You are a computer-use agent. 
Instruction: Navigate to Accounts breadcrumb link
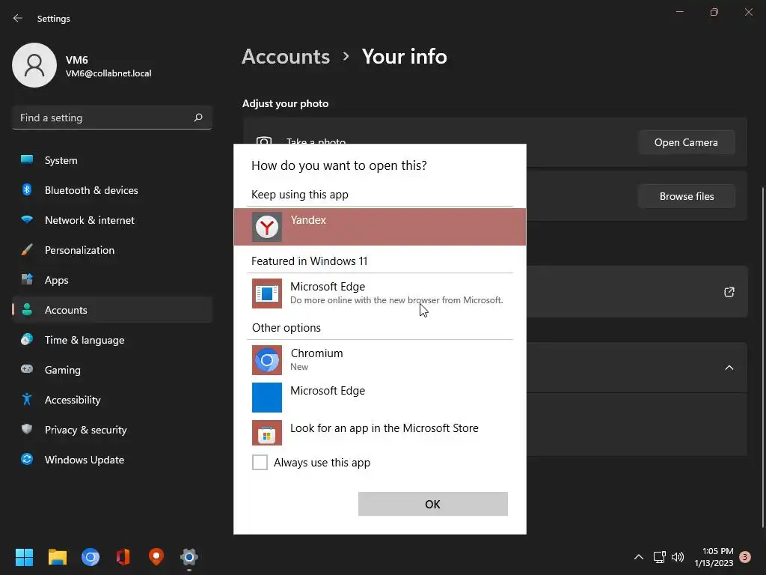tap(286, 56)
